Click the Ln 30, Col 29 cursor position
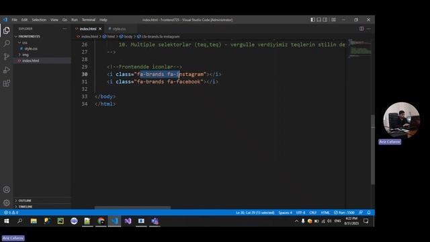The width and height of the screenshot is (430, 242). pyautogui.click(x=255, y=212)
